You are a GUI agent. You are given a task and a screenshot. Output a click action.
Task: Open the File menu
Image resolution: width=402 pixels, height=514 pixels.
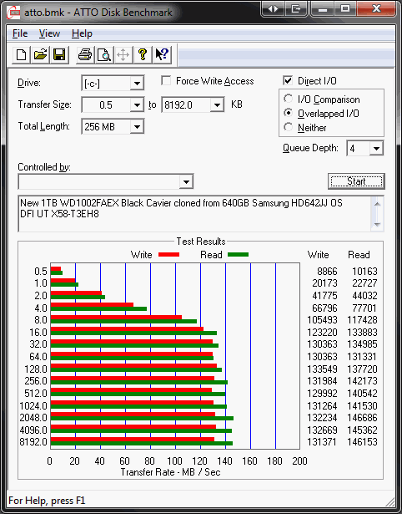[20, 33]
